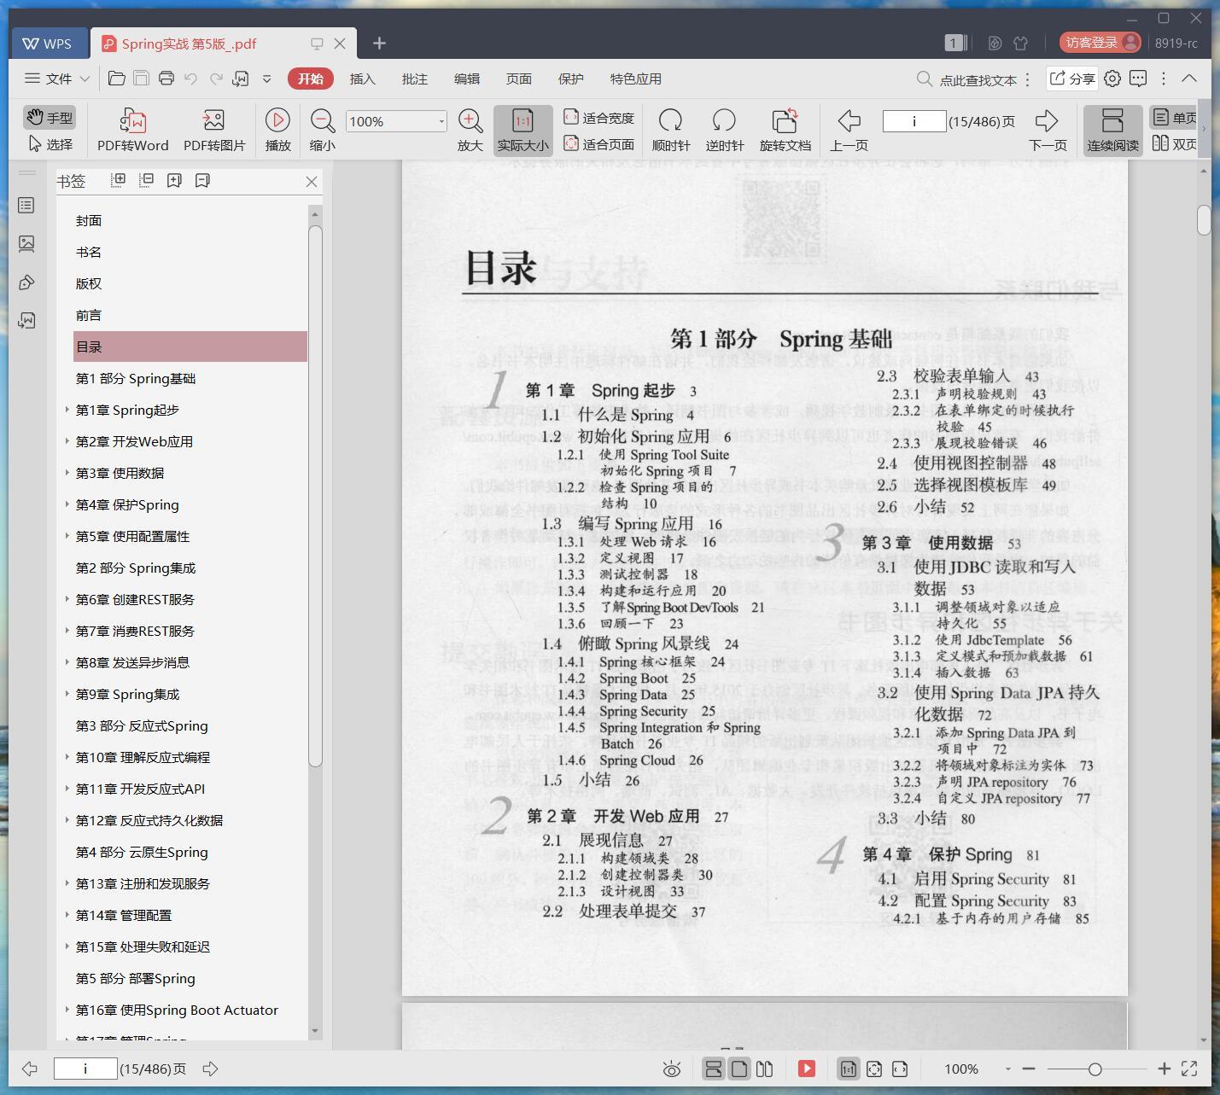Toggle single page icon in status bar
This screenshot has height=1095, width=1220.
(x=739, y=1069)
